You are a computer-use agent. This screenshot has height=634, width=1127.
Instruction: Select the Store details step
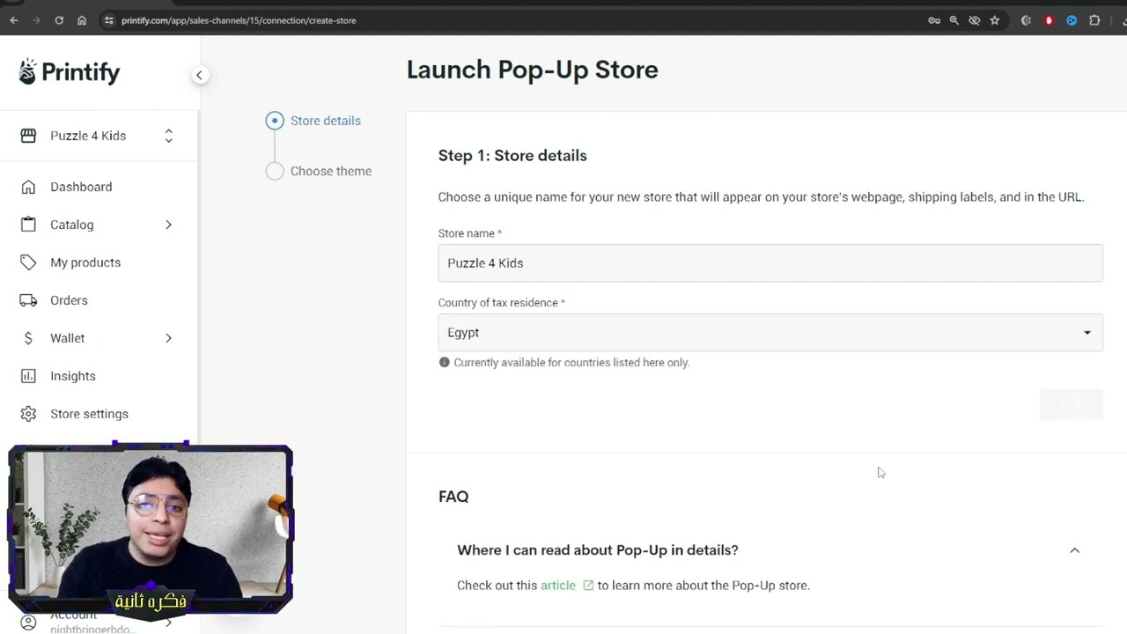(313, 121)
